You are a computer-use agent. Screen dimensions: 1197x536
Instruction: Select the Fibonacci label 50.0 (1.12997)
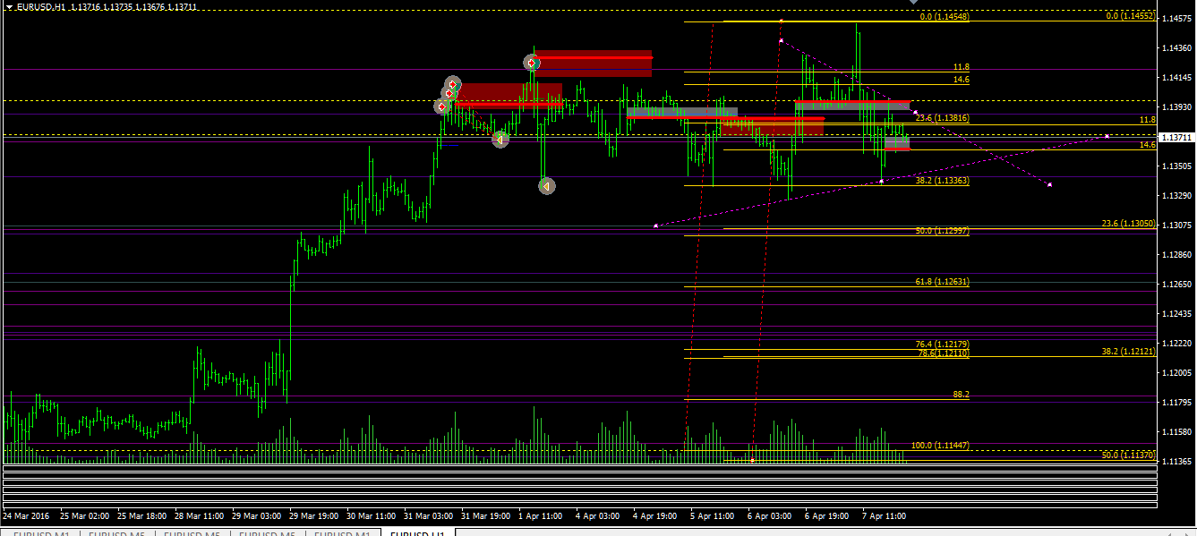pyautogui.click(x=942, y=231)
